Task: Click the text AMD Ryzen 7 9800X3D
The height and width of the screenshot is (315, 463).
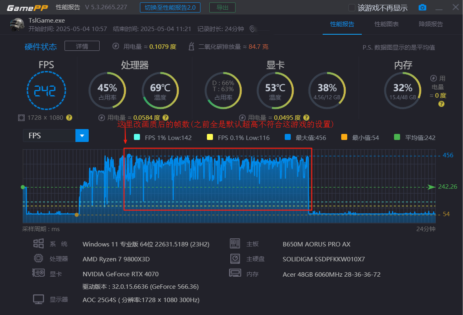Action: pyautogui.click(x=116, y=259)
